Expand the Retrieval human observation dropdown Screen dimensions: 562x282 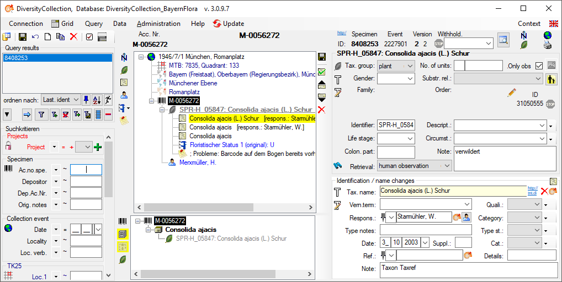pyautogui.click(x=447, y=166)
